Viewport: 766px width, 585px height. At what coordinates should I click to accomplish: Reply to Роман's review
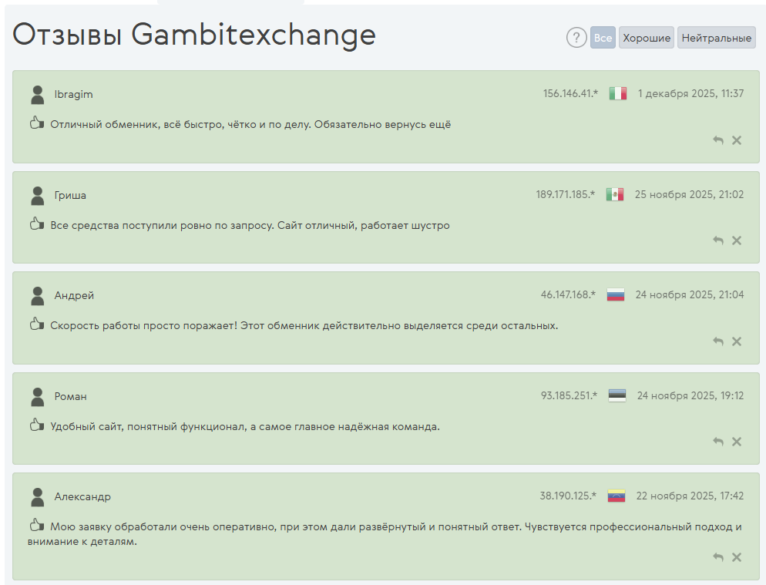pyautogui.click(x=718, y=442)
